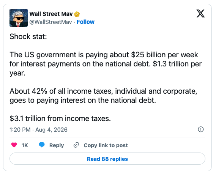The height and width of the screenshot is (173, 216).
Task: Open the Wall Street Mav display name
Action: pos(51,14)
